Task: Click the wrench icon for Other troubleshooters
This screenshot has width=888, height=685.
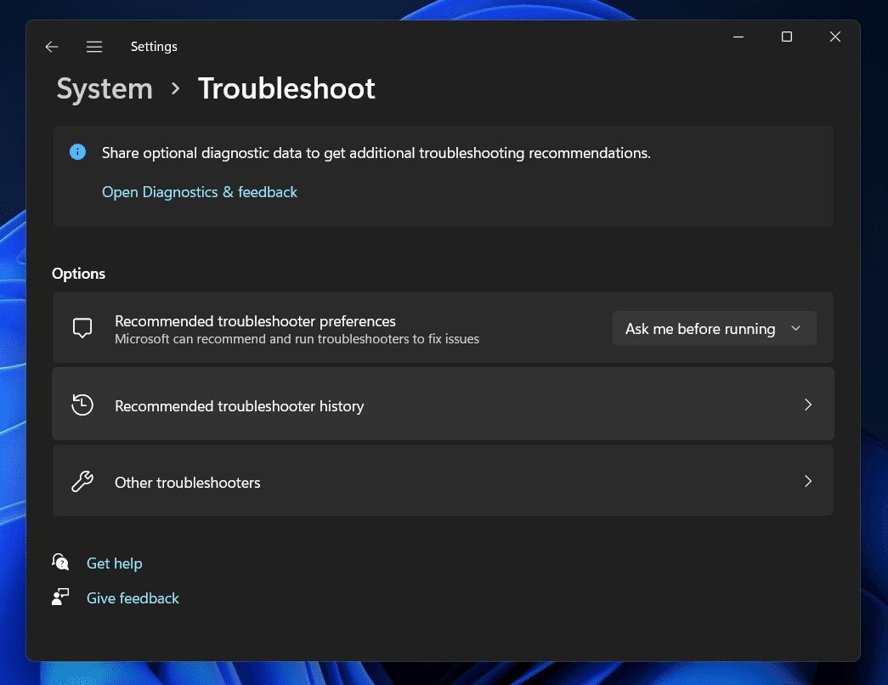Action: [82, 482]
